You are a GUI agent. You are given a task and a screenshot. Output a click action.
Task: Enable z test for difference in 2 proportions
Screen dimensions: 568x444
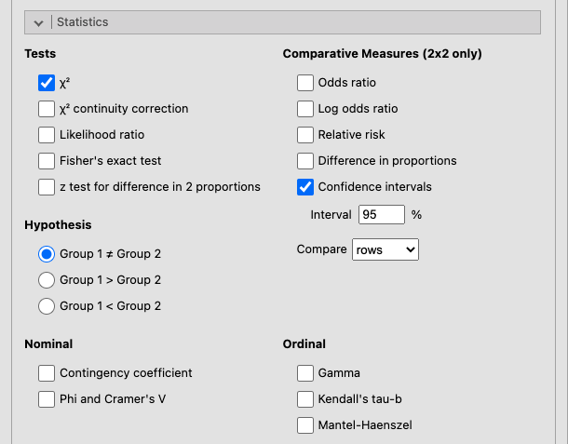[47, 187]
